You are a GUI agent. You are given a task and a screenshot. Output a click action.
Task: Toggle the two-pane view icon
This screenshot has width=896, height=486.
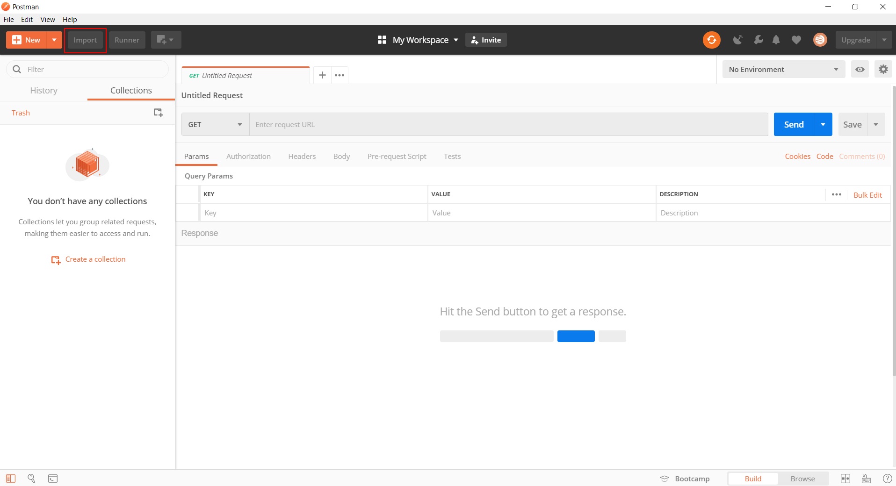click(845, 479)
